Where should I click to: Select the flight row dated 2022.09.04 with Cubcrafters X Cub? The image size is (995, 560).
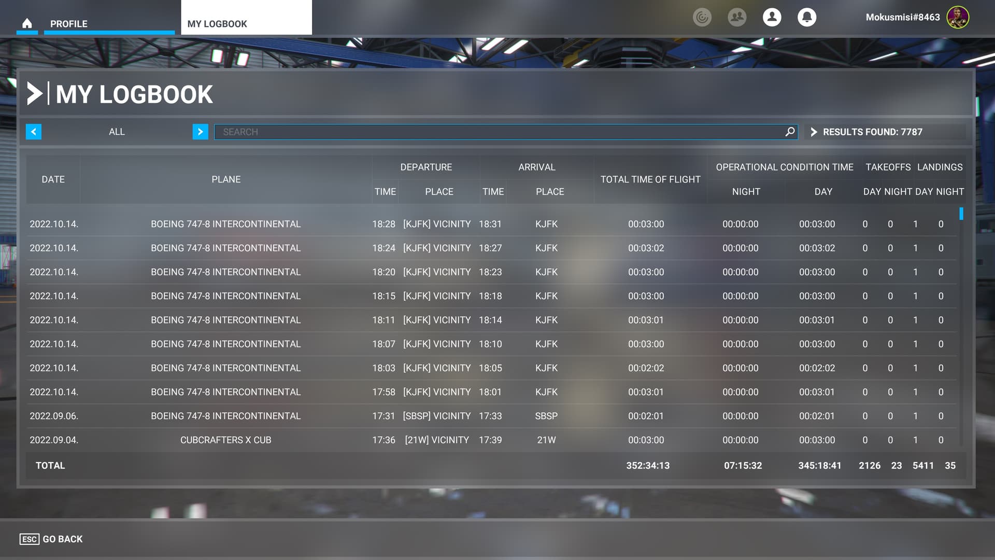click(x=226, y=440)
